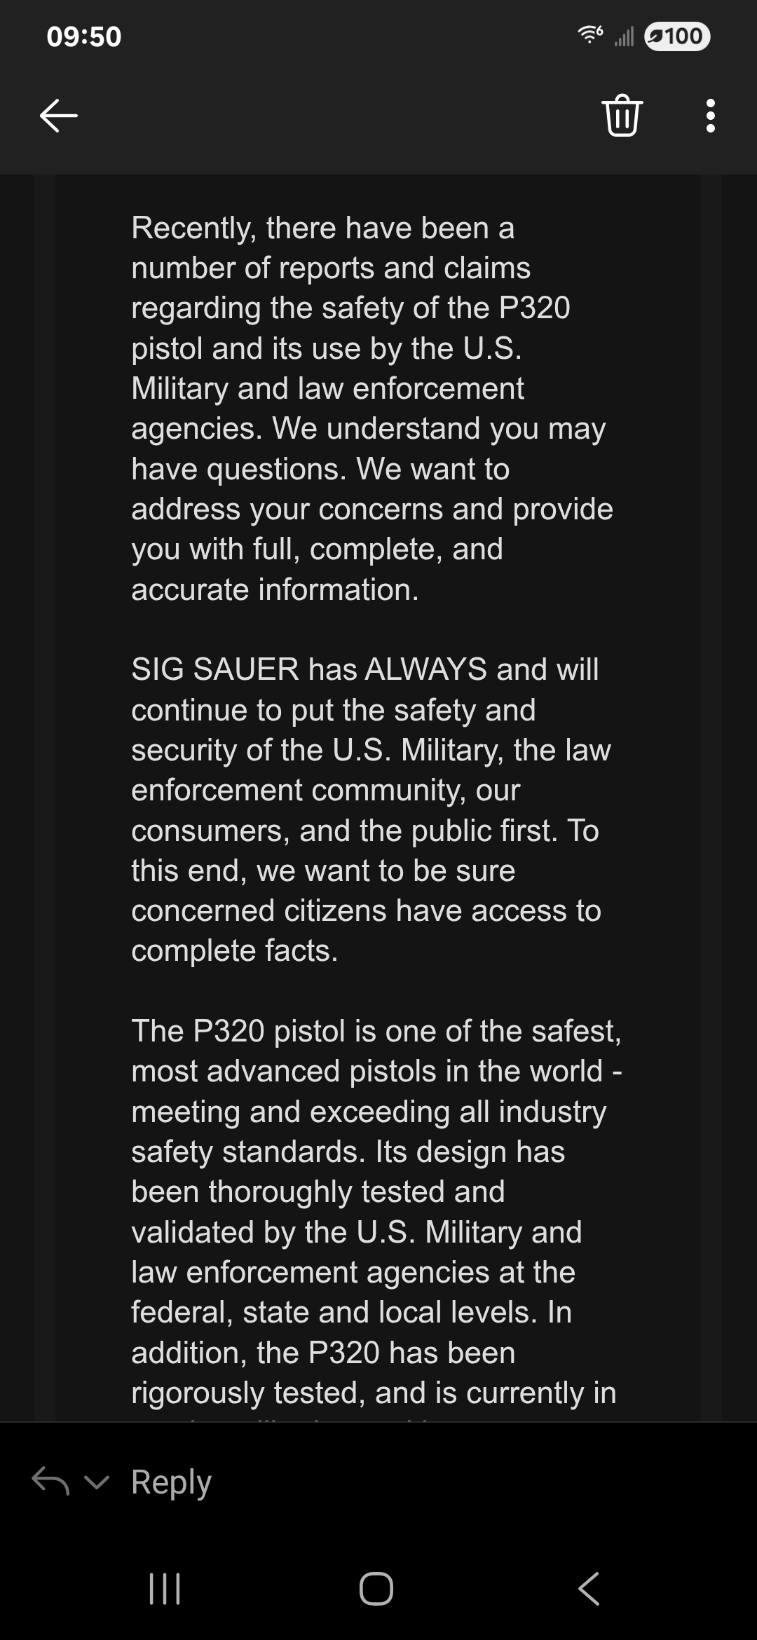Image resolution: width=757 pixels, height=1640 pixels.
Task: Tap the battery 100 indicator
Action: pos(677,36)
